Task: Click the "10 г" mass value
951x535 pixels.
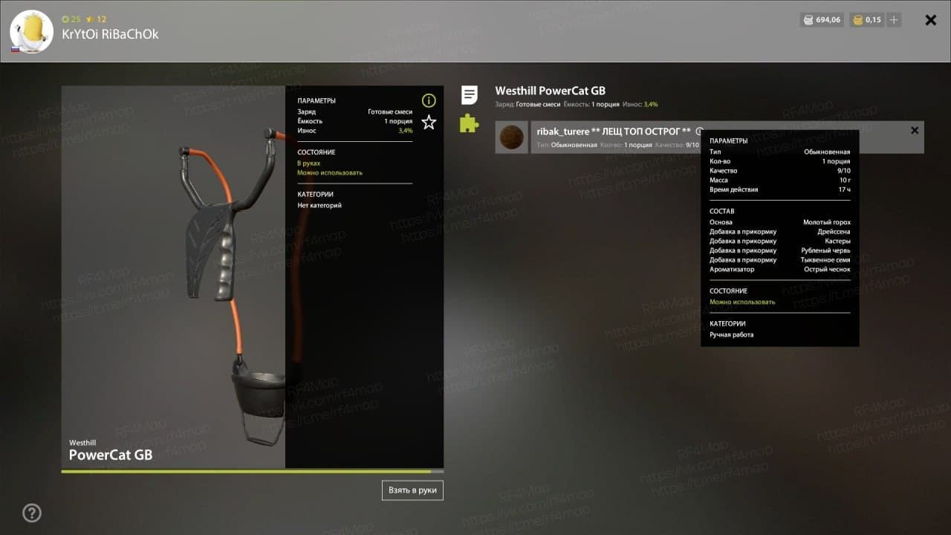Action: click(845, 180)
